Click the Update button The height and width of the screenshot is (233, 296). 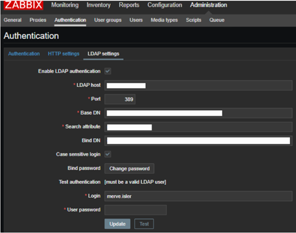click(x=117, y=224)
